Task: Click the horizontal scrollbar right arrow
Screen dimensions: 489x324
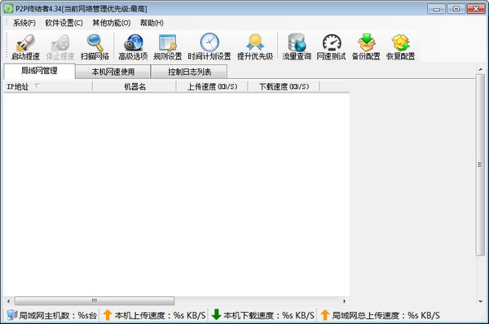Action: coord(344,301)
